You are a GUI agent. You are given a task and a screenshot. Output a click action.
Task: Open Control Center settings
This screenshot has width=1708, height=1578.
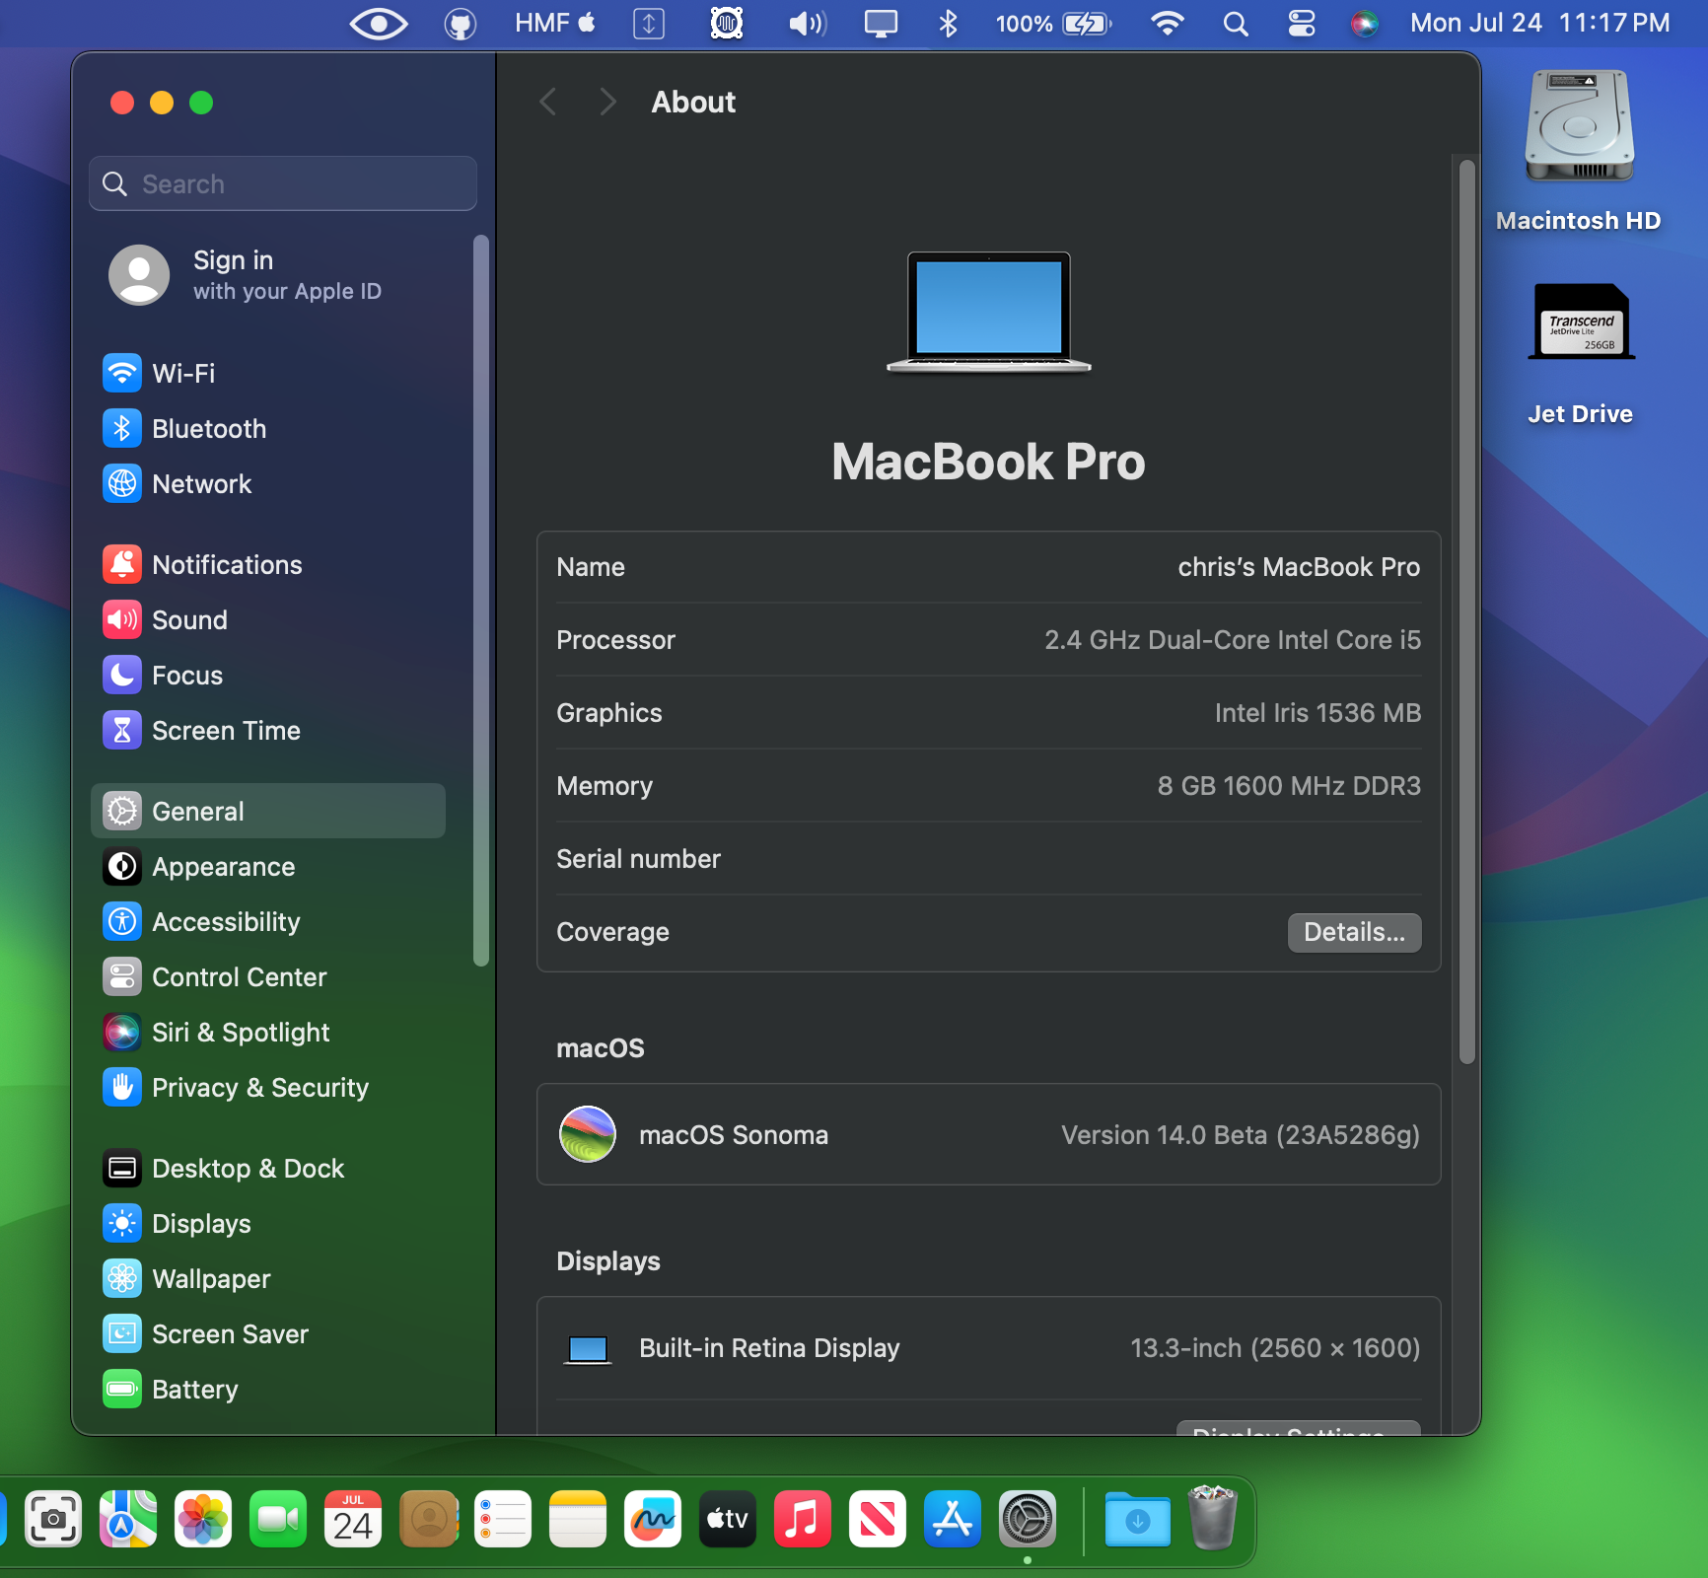267,977
